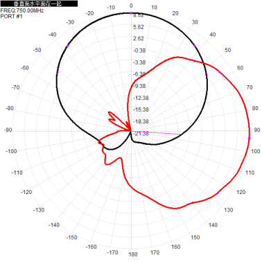The image size is (262, 262).
Task: Select the -50 degree angle label
Action: (37, 50)
